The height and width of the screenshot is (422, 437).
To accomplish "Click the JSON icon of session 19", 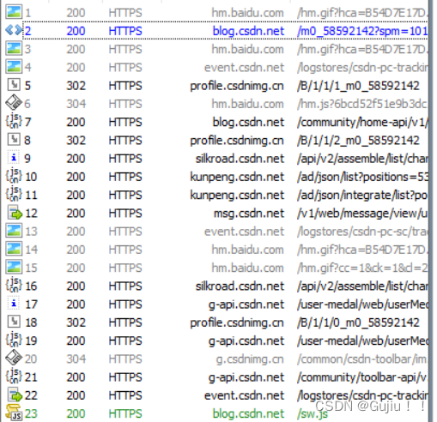I will (14, 341).
